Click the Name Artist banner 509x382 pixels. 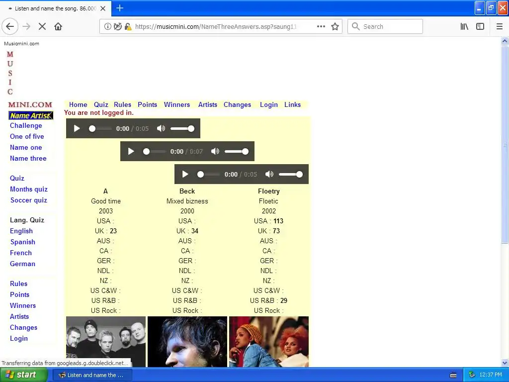coord(30,115)
